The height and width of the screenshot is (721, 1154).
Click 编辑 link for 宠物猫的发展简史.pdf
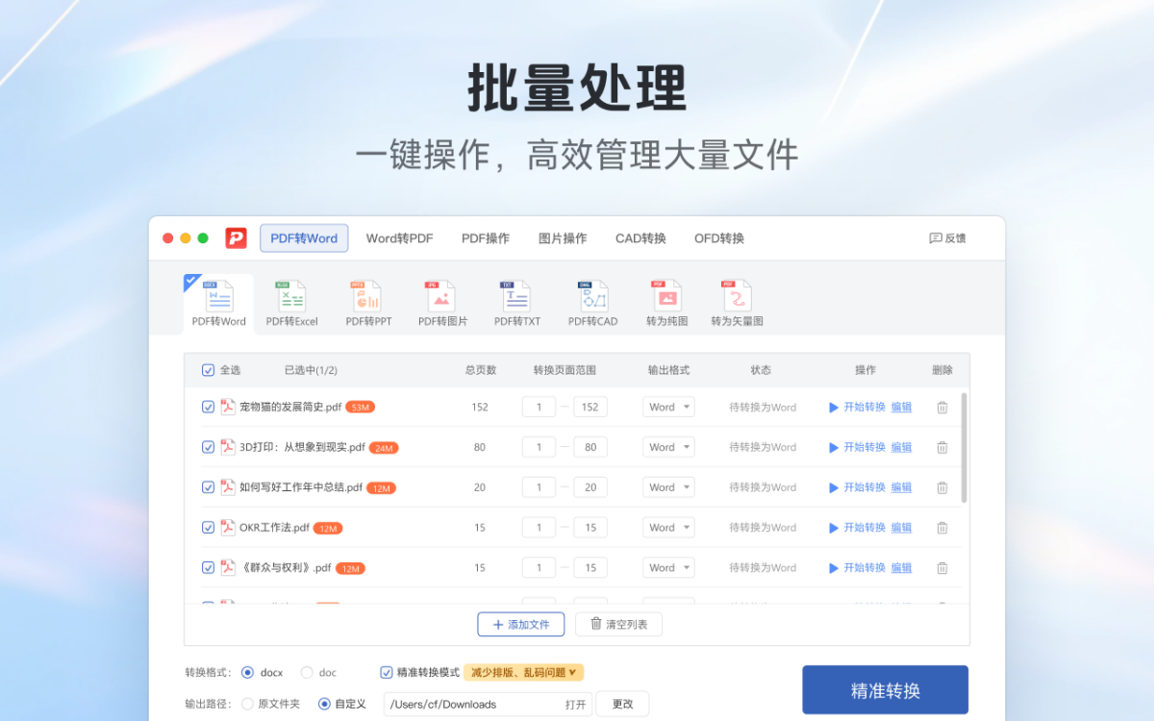(901, 408)
